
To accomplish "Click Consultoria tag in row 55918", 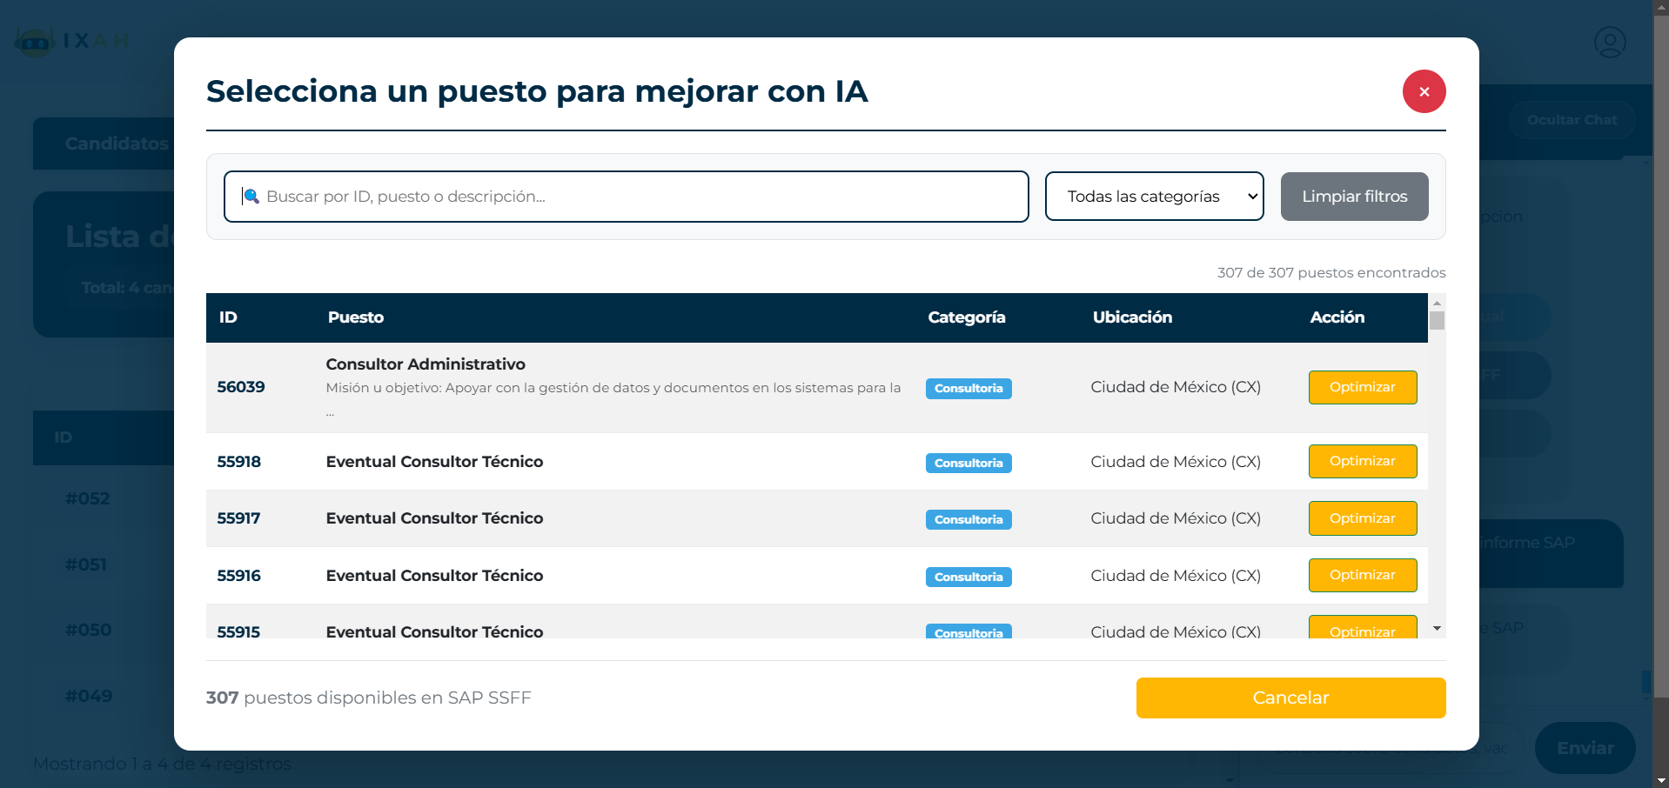I will coord(969,463).
